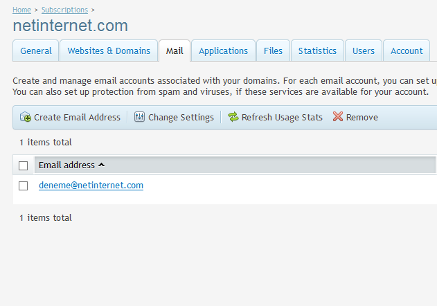437x306 pixels.
Task: Click the green Refresh Usage Stats icon
Action: [x=233, y=118]
